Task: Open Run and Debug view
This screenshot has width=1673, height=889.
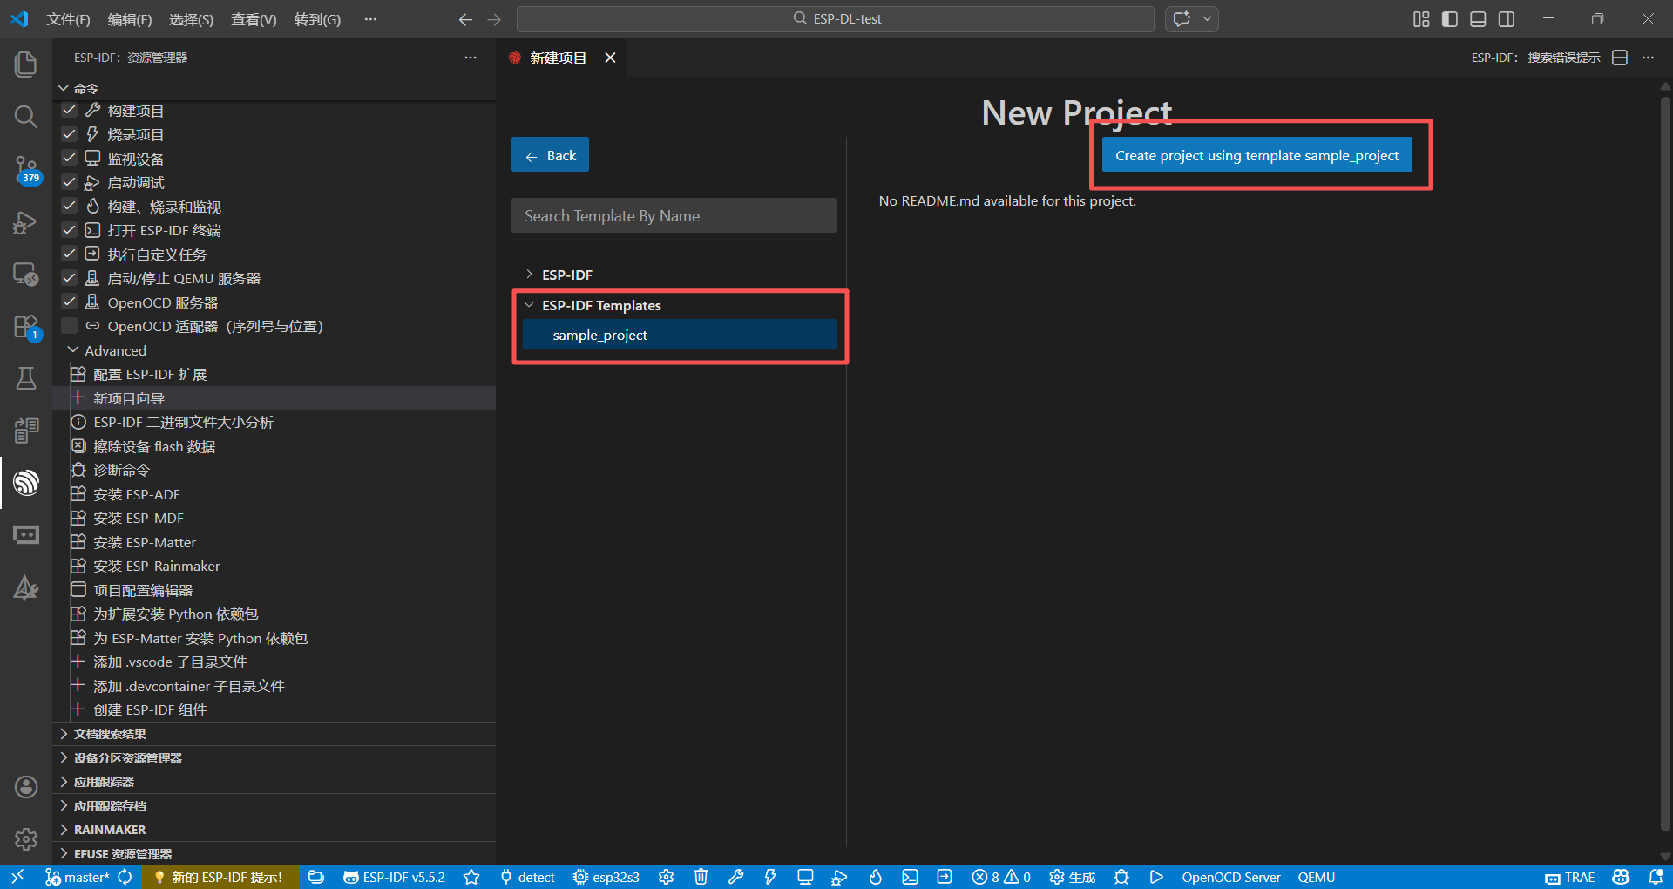Action: coord(26,222)
